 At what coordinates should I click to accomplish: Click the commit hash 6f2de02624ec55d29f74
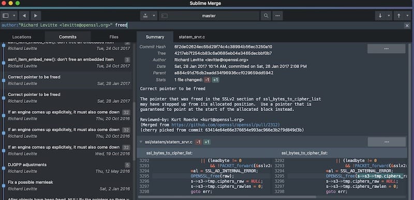224,47
